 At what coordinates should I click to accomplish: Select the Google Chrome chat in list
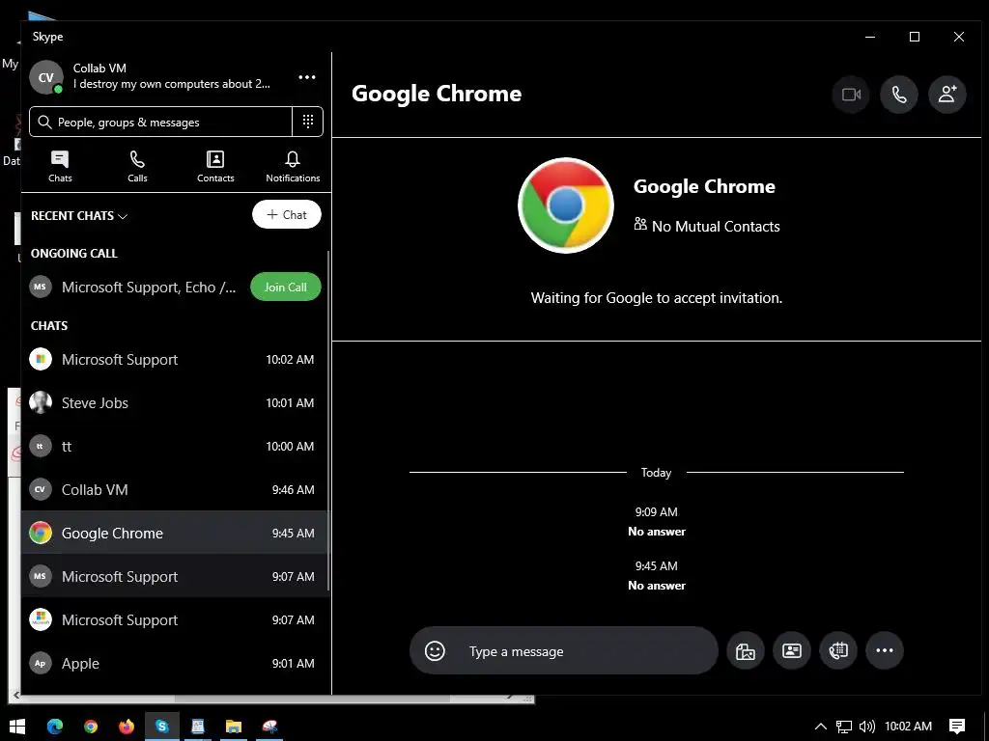[175, 533]
